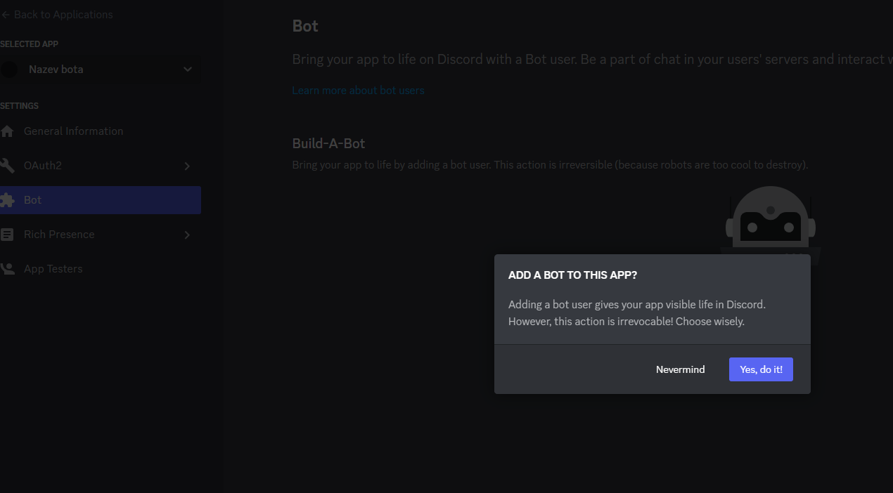893x493 pixels.
Task: Open the General Information settings entry
Action: (73, 131)
